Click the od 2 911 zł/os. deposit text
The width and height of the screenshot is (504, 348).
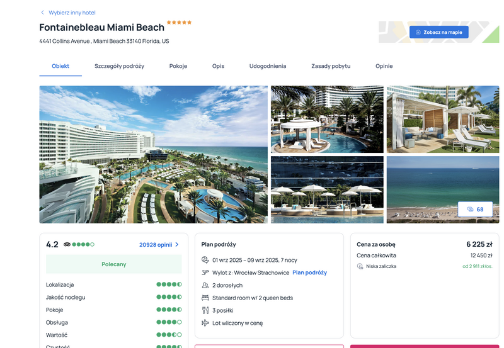478,266
